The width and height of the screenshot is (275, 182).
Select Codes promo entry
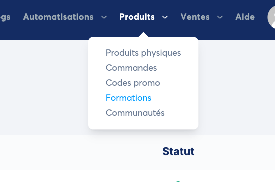[x=133, y=83]
